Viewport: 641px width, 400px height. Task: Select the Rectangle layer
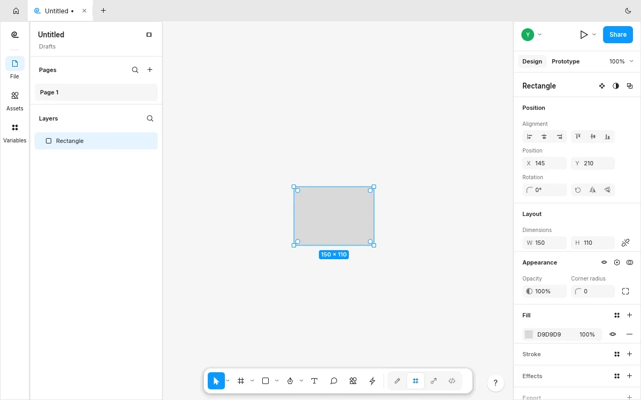pyautogui.click(x=96, y=141)
